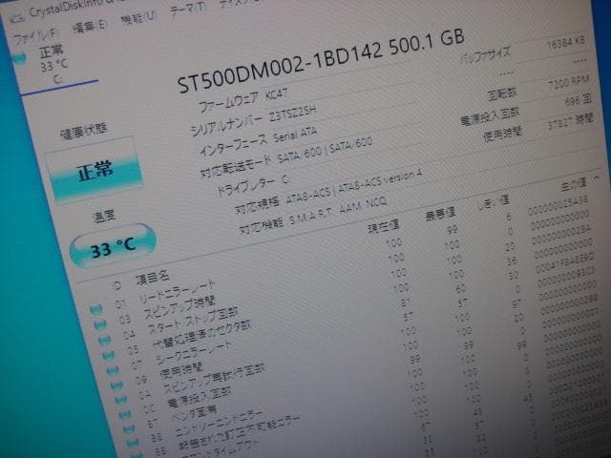Click the 対応機能 field S.M.A.R.T., AAM, NCQ

pyautogui.click(x=338, y=212)
